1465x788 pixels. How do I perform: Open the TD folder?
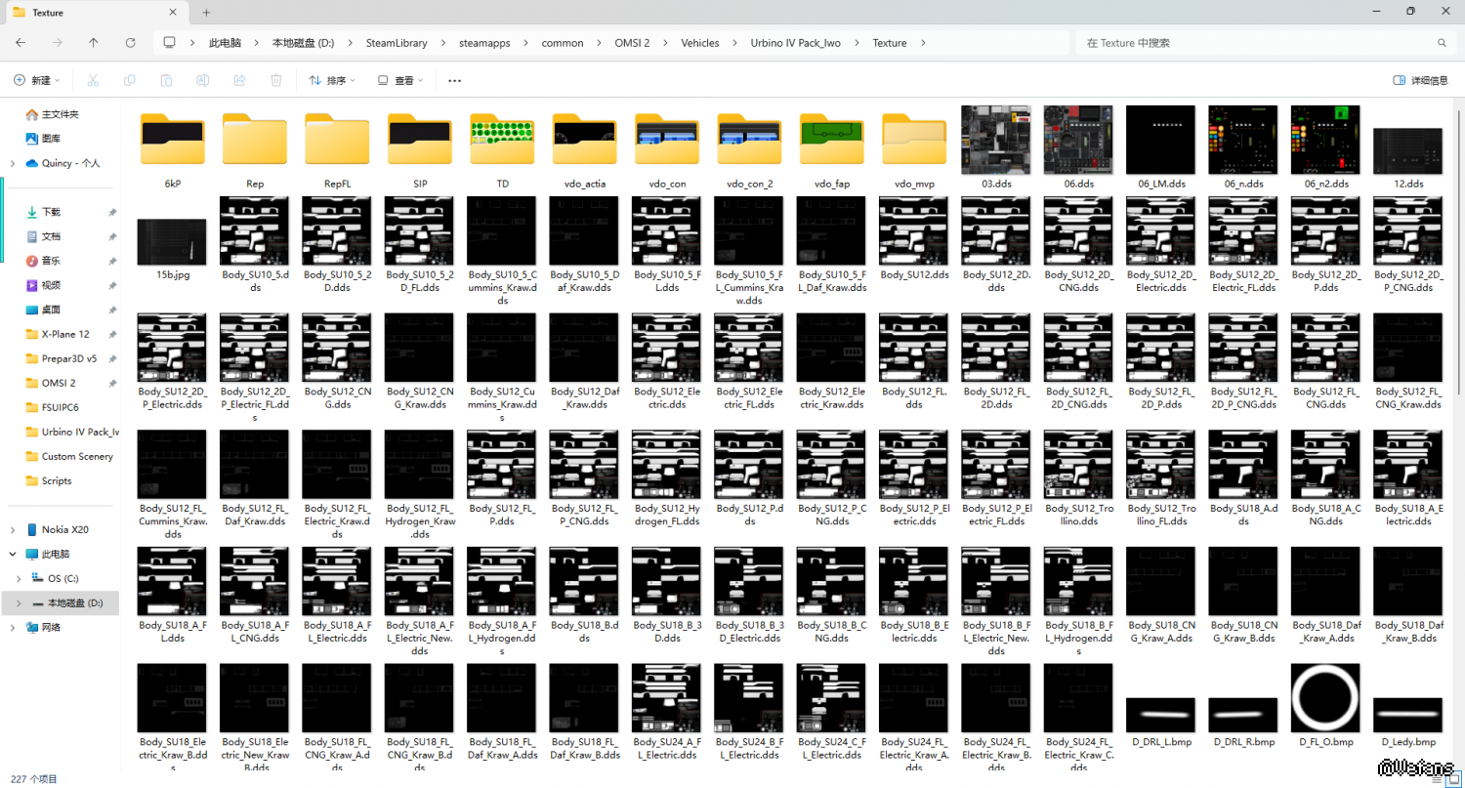point(502,141)
